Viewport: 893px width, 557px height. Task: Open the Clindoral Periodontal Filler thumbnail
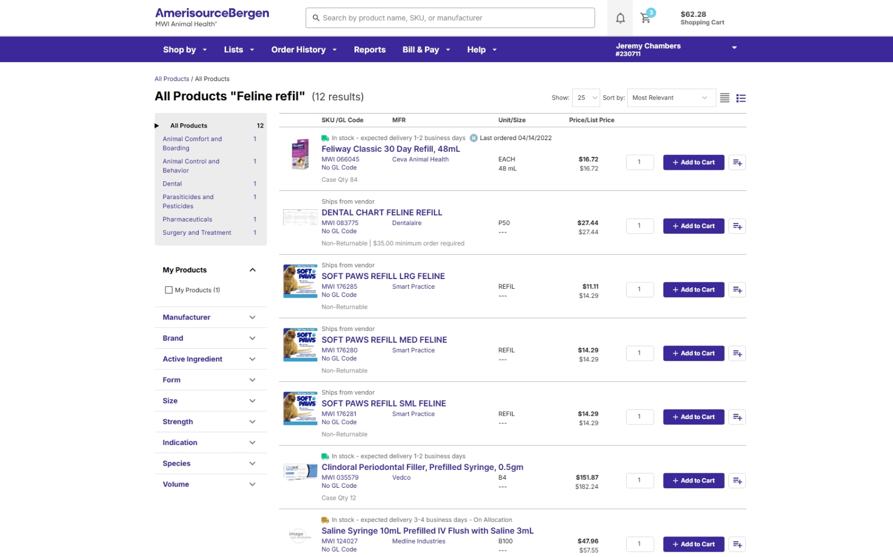pos(300,472)
